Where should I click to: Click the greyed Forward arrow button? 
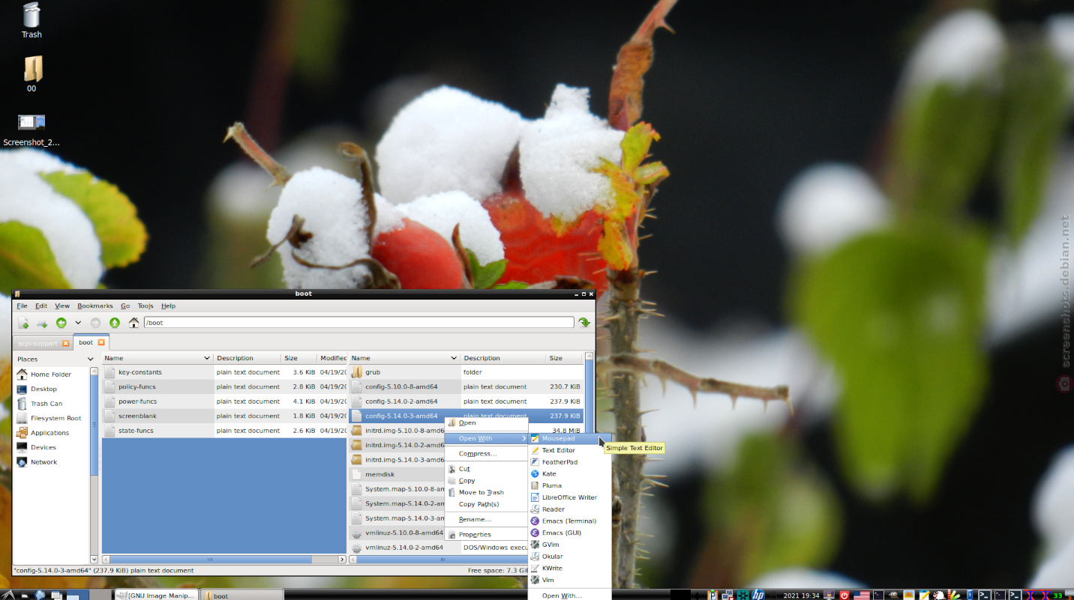[x=96, y=323]
